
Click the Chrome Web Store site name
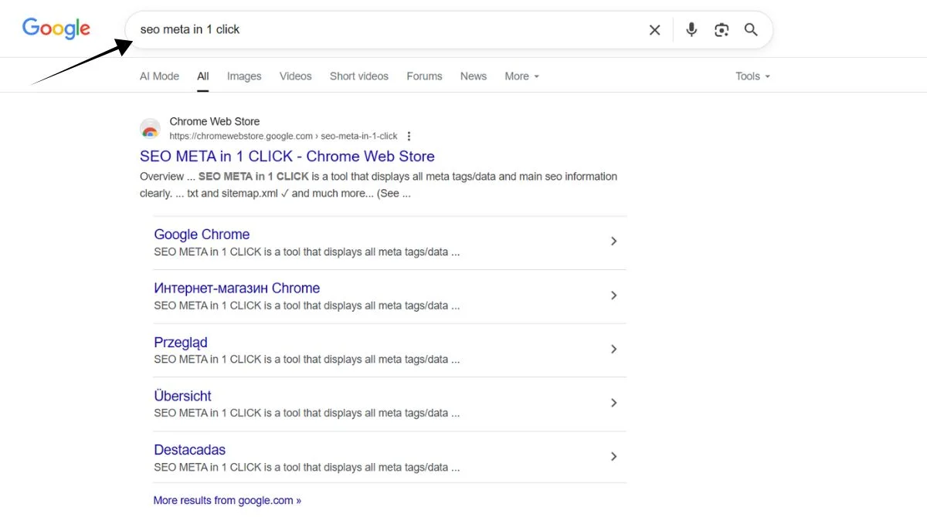(x=215, y=121)
